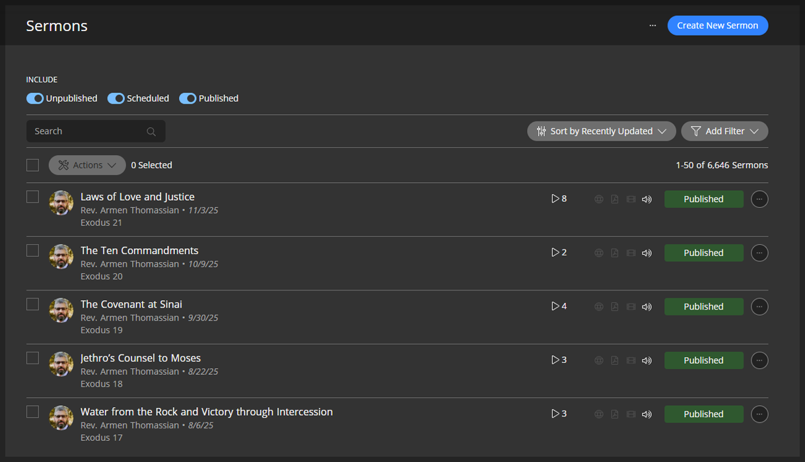
Task: Click the globe icon on The Ten Commandments row
Action: pos(599,253)
